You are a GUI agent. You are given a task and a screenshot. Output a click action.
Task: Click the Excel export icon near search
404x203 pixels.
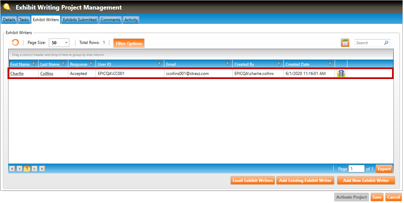345,43
